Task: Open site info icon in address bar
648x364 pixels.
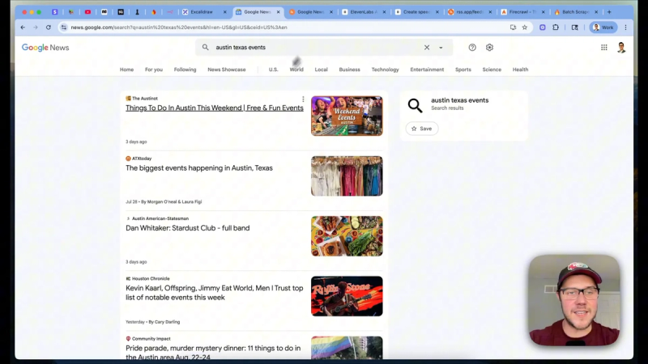Action: point(64,28)
